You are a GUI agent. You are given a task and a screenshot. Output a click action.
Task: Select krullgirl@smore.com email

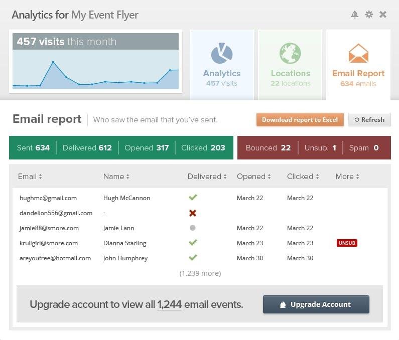[49, 243]
